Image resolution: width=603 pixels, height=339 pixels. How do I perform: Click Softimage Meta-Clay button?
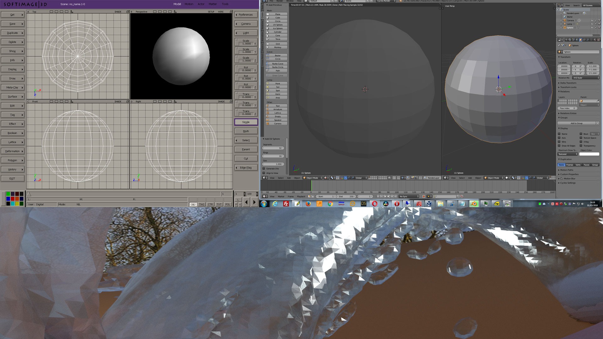pos(13,88)
